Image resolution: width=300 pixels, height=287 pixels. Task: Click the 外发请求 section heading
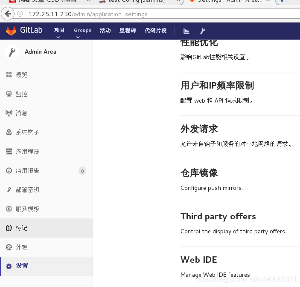[199, 129]
